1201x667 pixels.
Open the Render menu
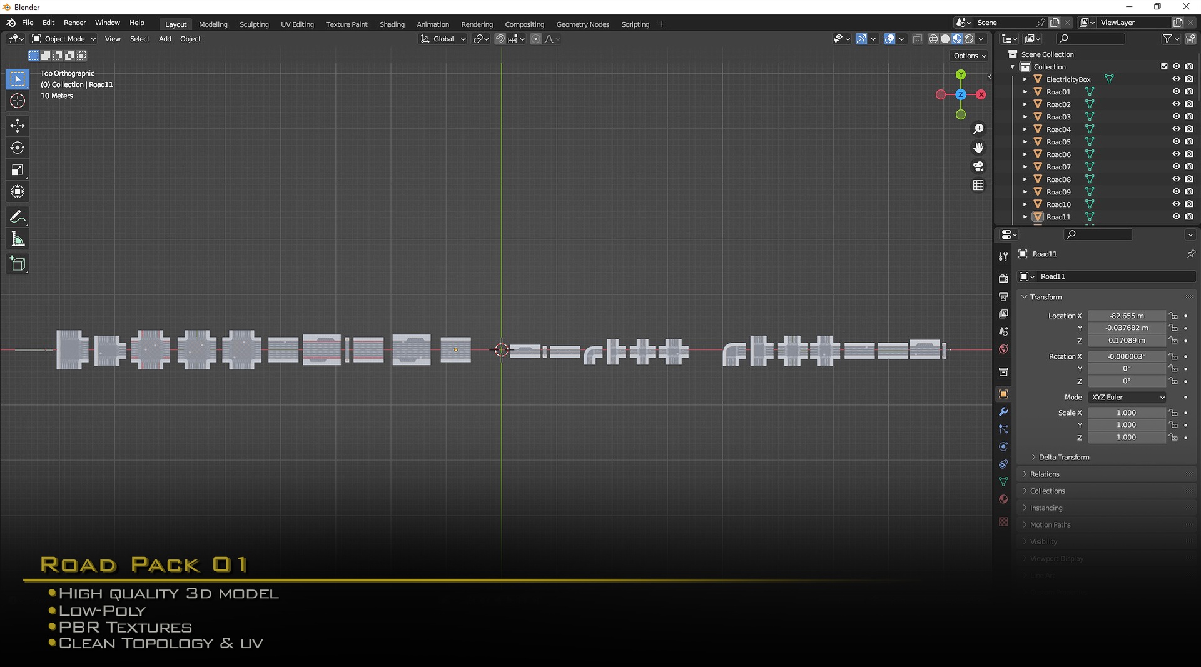(x=74, y=23)
